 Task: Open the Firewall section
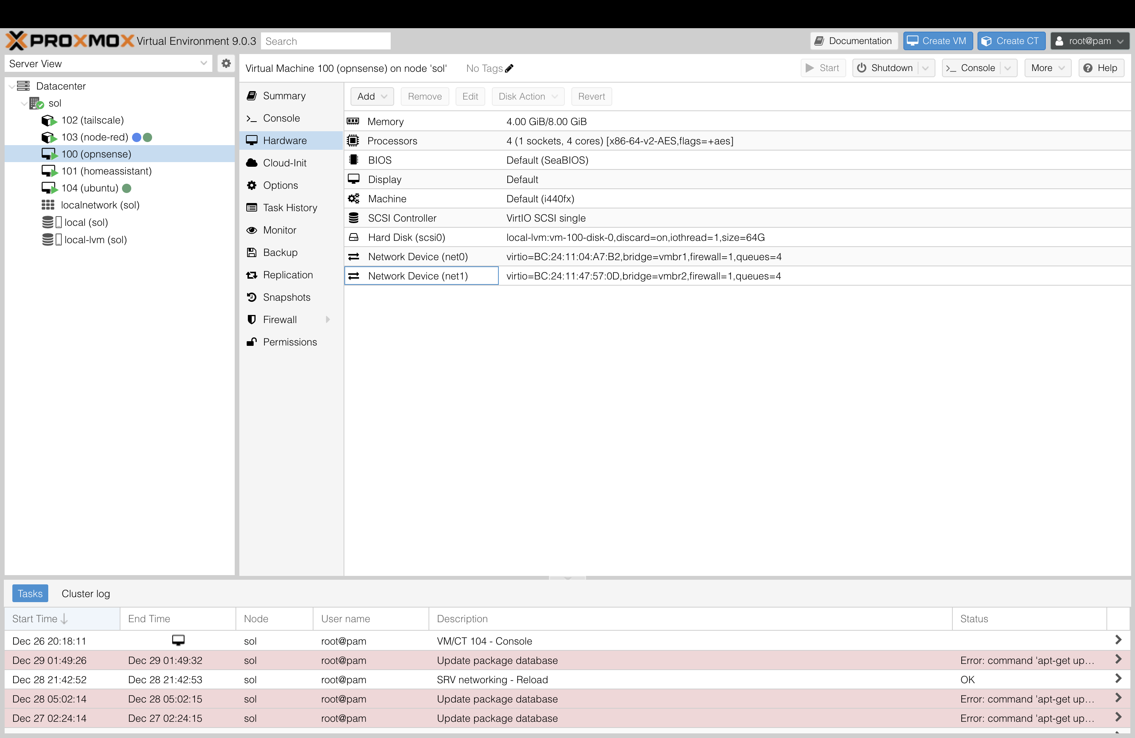(280, 320)
